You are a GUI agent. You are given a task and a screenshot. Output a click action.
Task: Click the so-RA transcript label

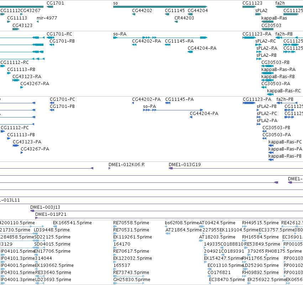point(120,34)
